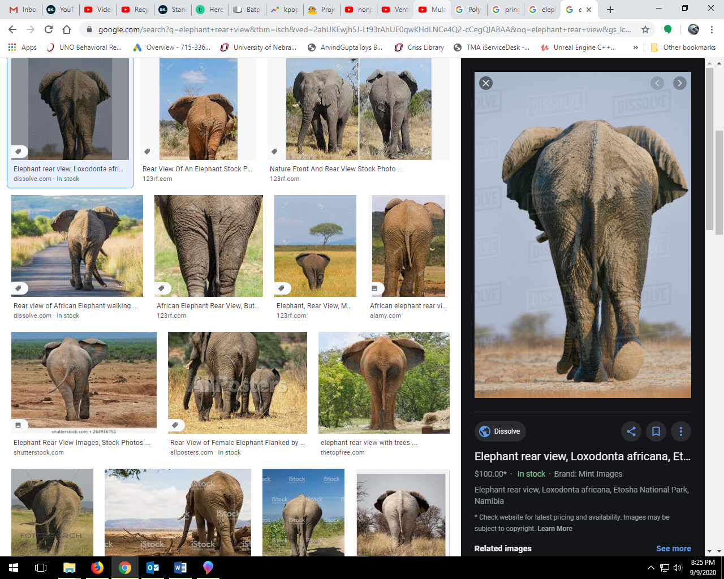Open a new browser tab

[x=610, y=10]
